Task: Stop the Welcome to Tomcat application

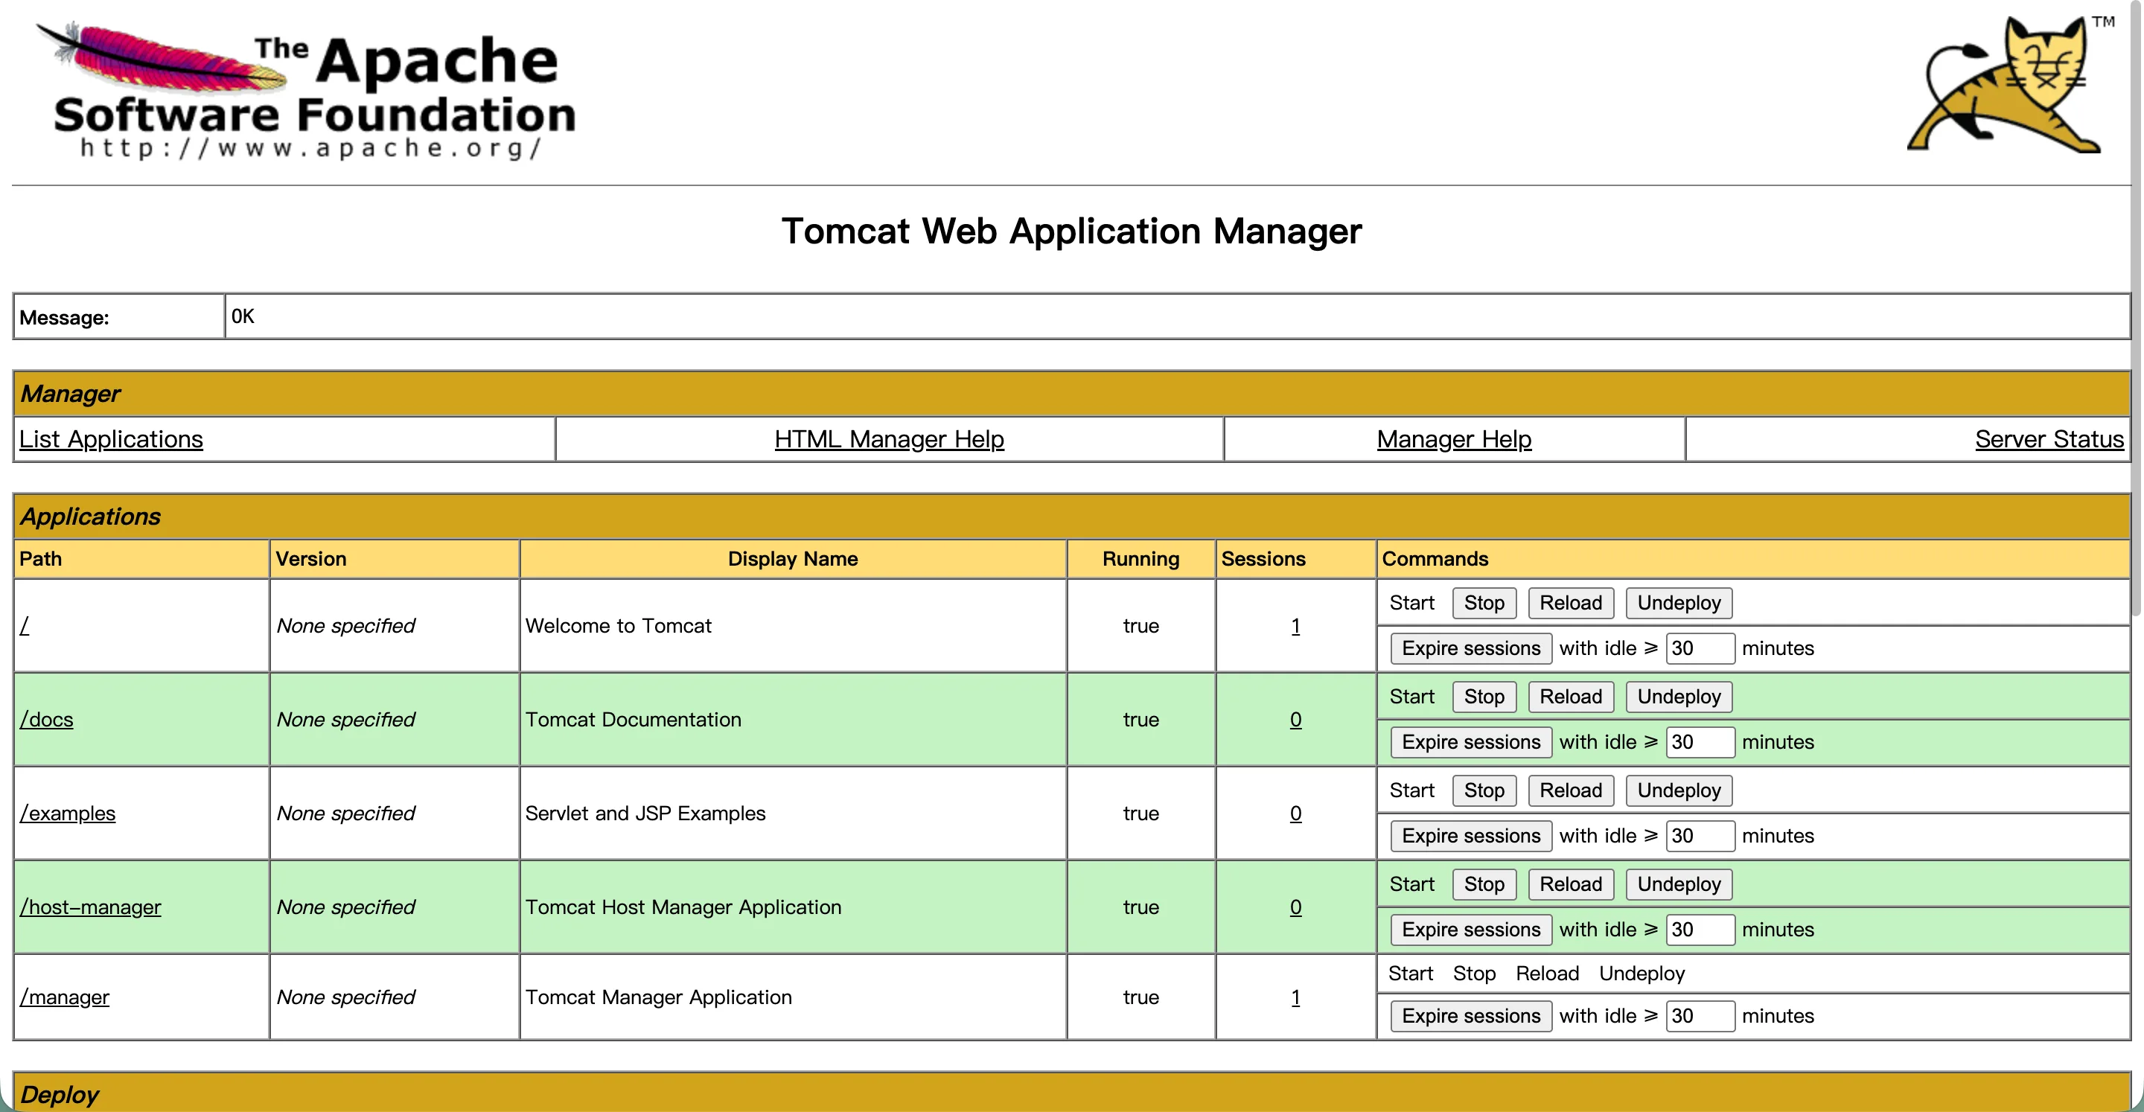Action: coord(1484,603)
